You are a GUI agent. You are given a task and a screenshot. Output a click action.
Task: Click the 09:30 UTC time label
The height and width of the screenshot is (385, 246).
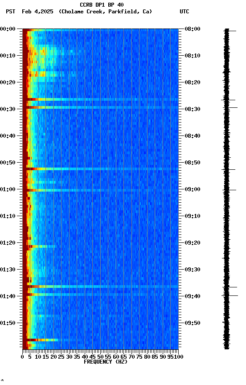[x=193, y=270]
